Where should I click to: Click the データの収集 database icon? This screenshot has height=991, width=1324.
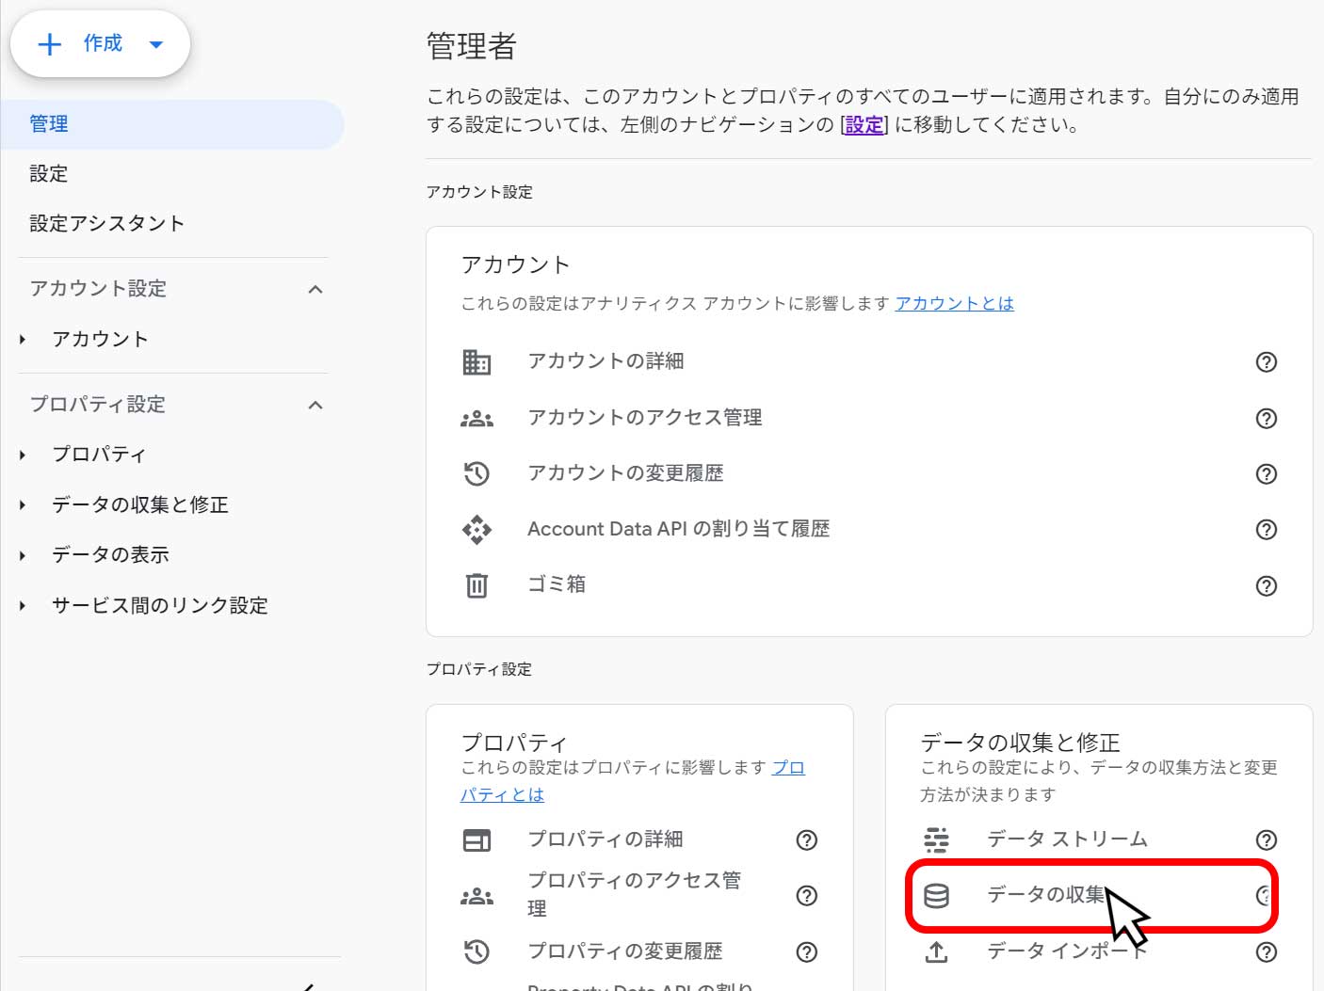936,895
